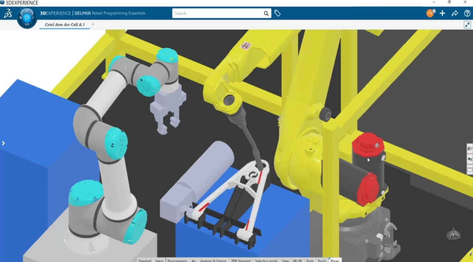This screenshot has width=473, height=262.
Task: Select the red motor on the positioner
Action: click(367, 146)
